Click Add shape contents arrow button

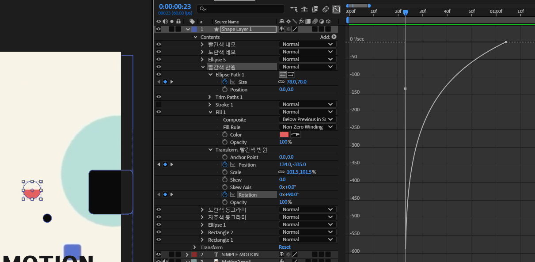tap(334, 37)
